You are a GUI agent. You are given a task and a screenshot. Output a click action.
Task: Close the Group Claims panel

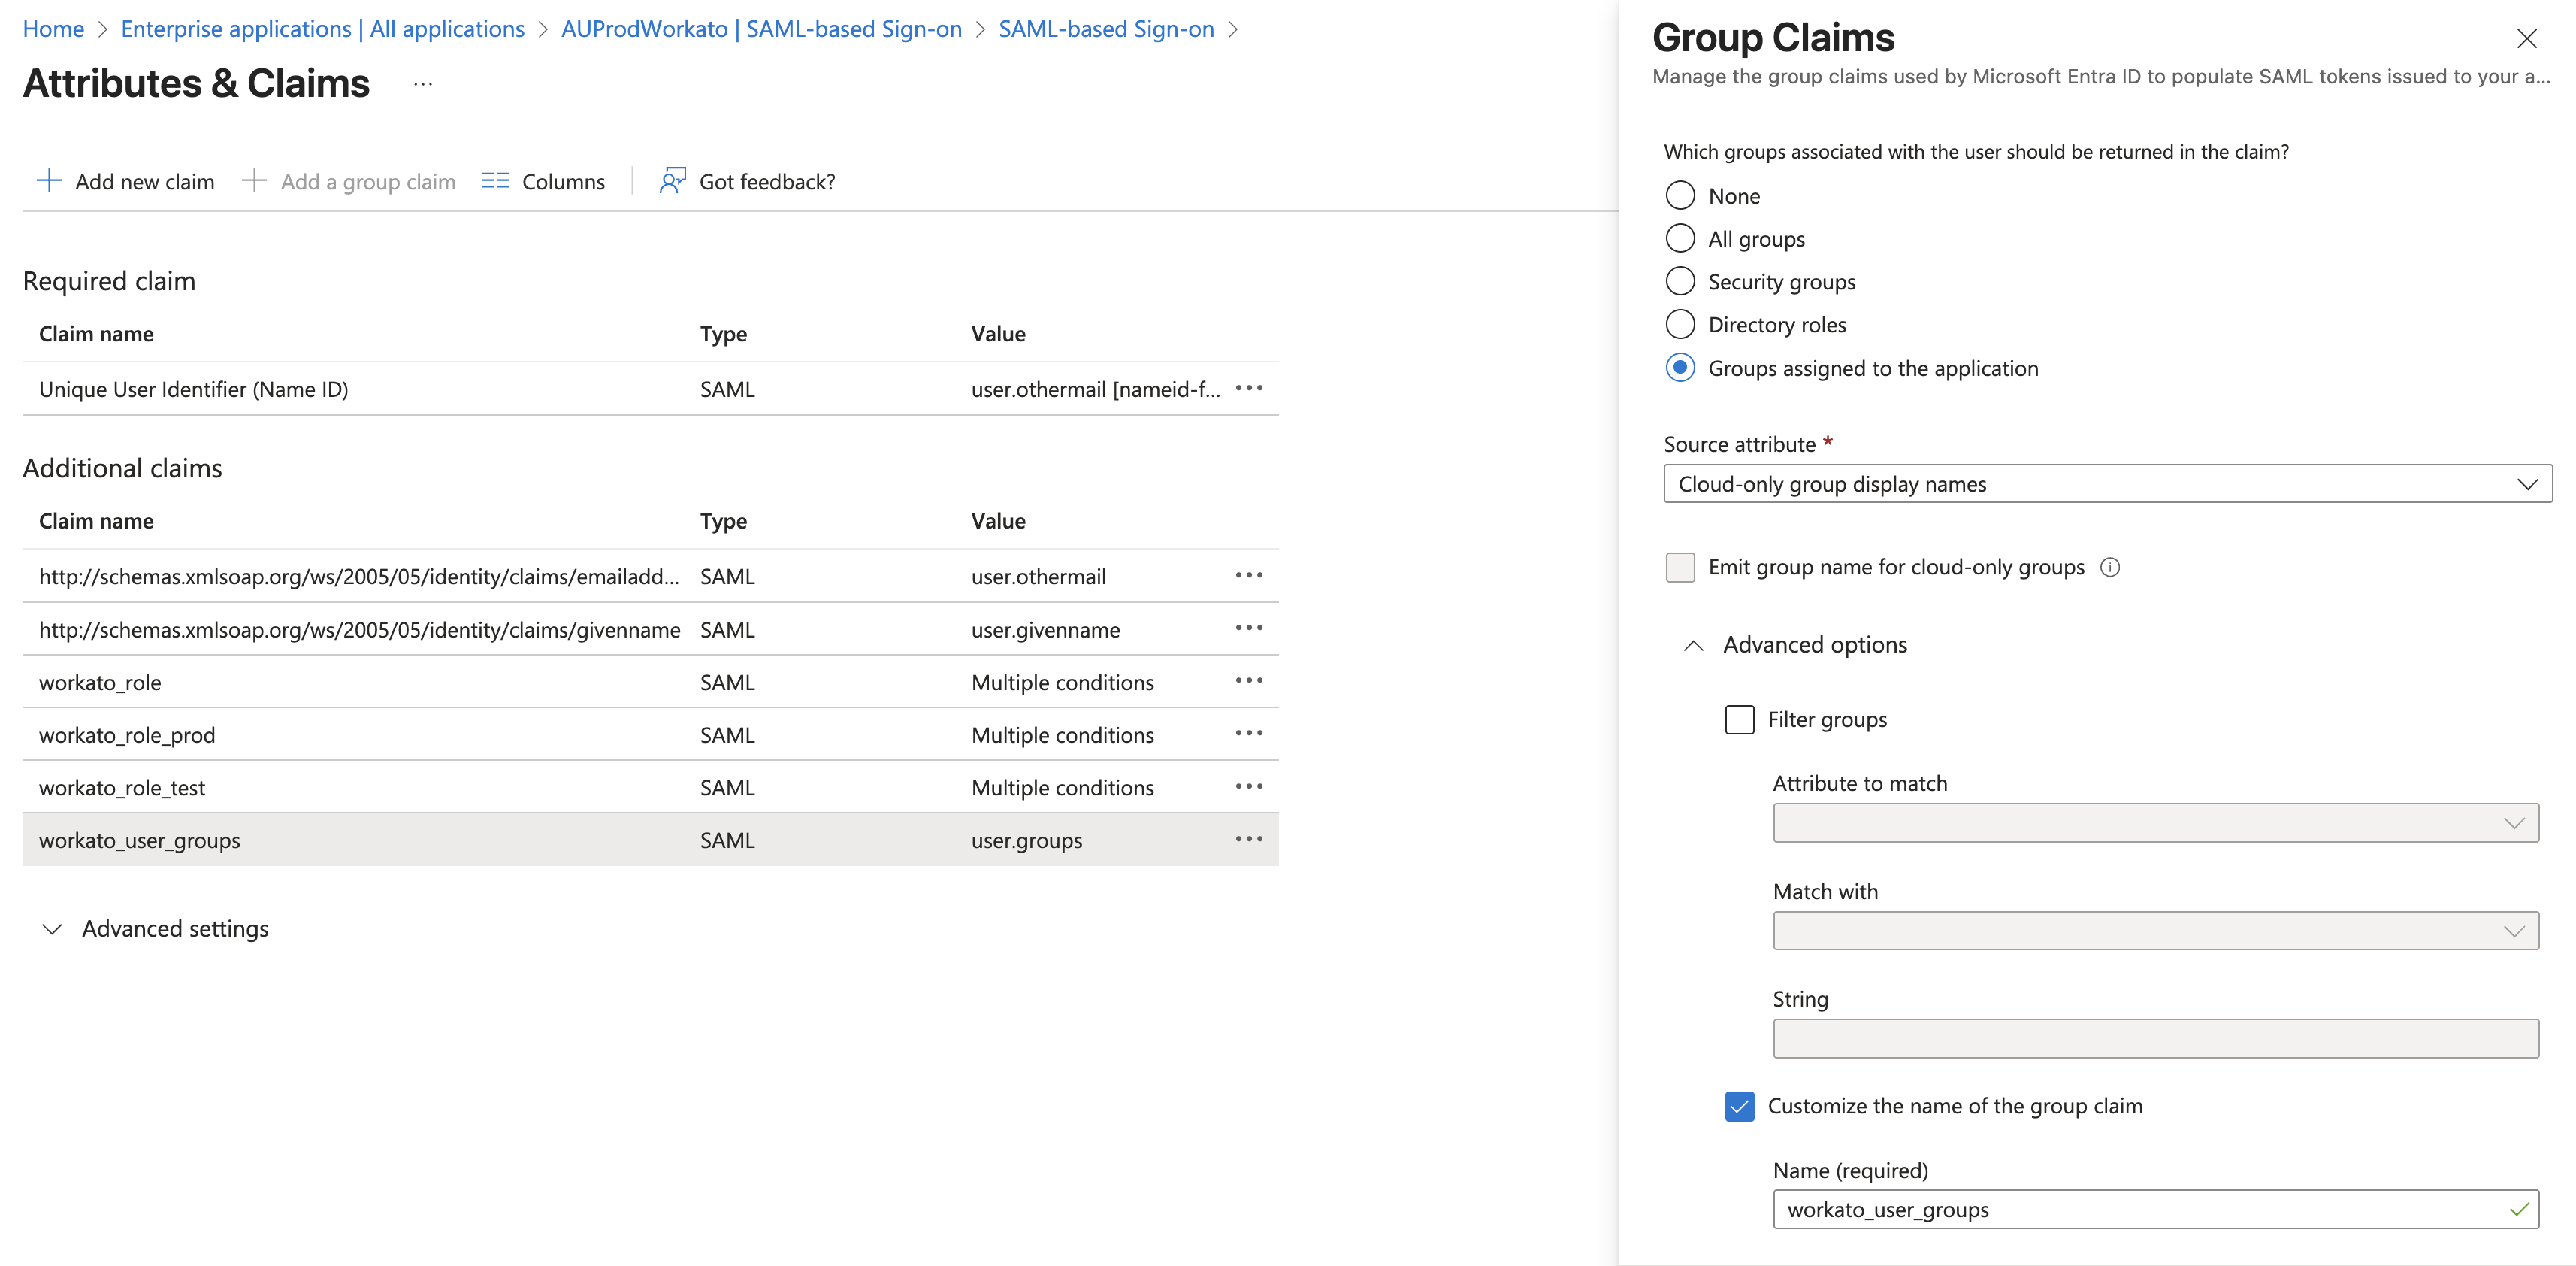coord(2526,39)
